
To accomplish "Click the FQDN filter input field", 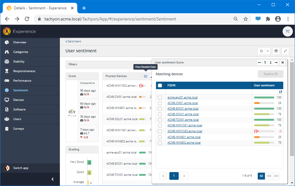I will (209, 92).
